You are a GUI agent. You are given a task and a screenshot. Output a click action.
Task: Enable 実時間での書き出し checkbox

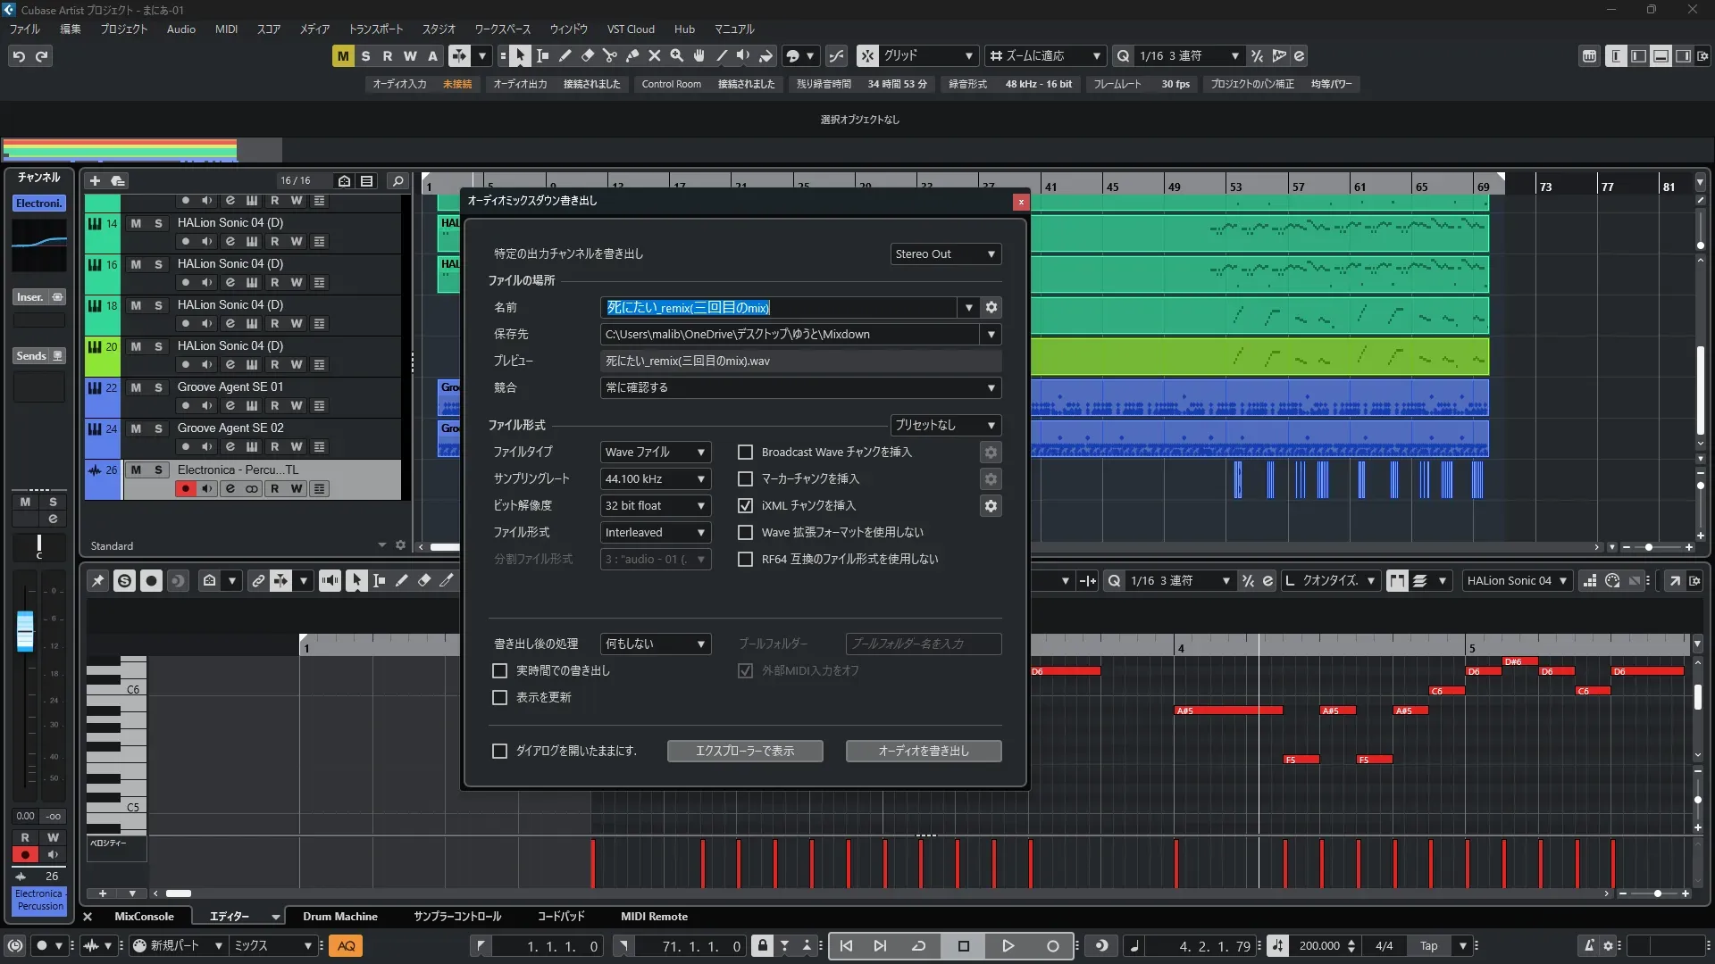[500, 671]
